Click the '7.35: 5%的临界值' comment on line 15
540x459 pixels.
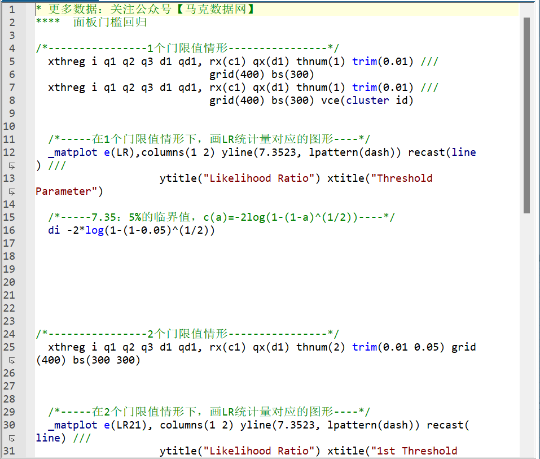point(221,217)
